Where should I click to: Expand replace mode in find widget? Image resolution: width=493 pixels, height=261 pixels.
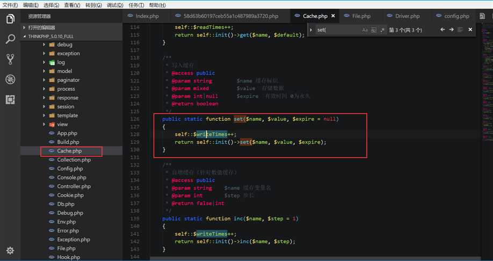(x=311, y=30)
